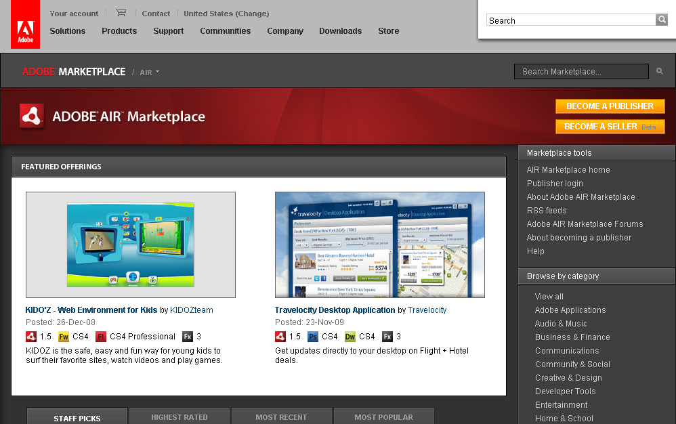676x424 pixels.
Task: Select the Staff Picks tab
Action: (x=77, y=417)
